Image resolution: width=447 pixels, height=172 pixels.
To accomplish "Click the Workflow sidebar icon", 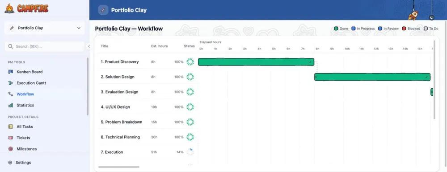I will pos(11,94).
